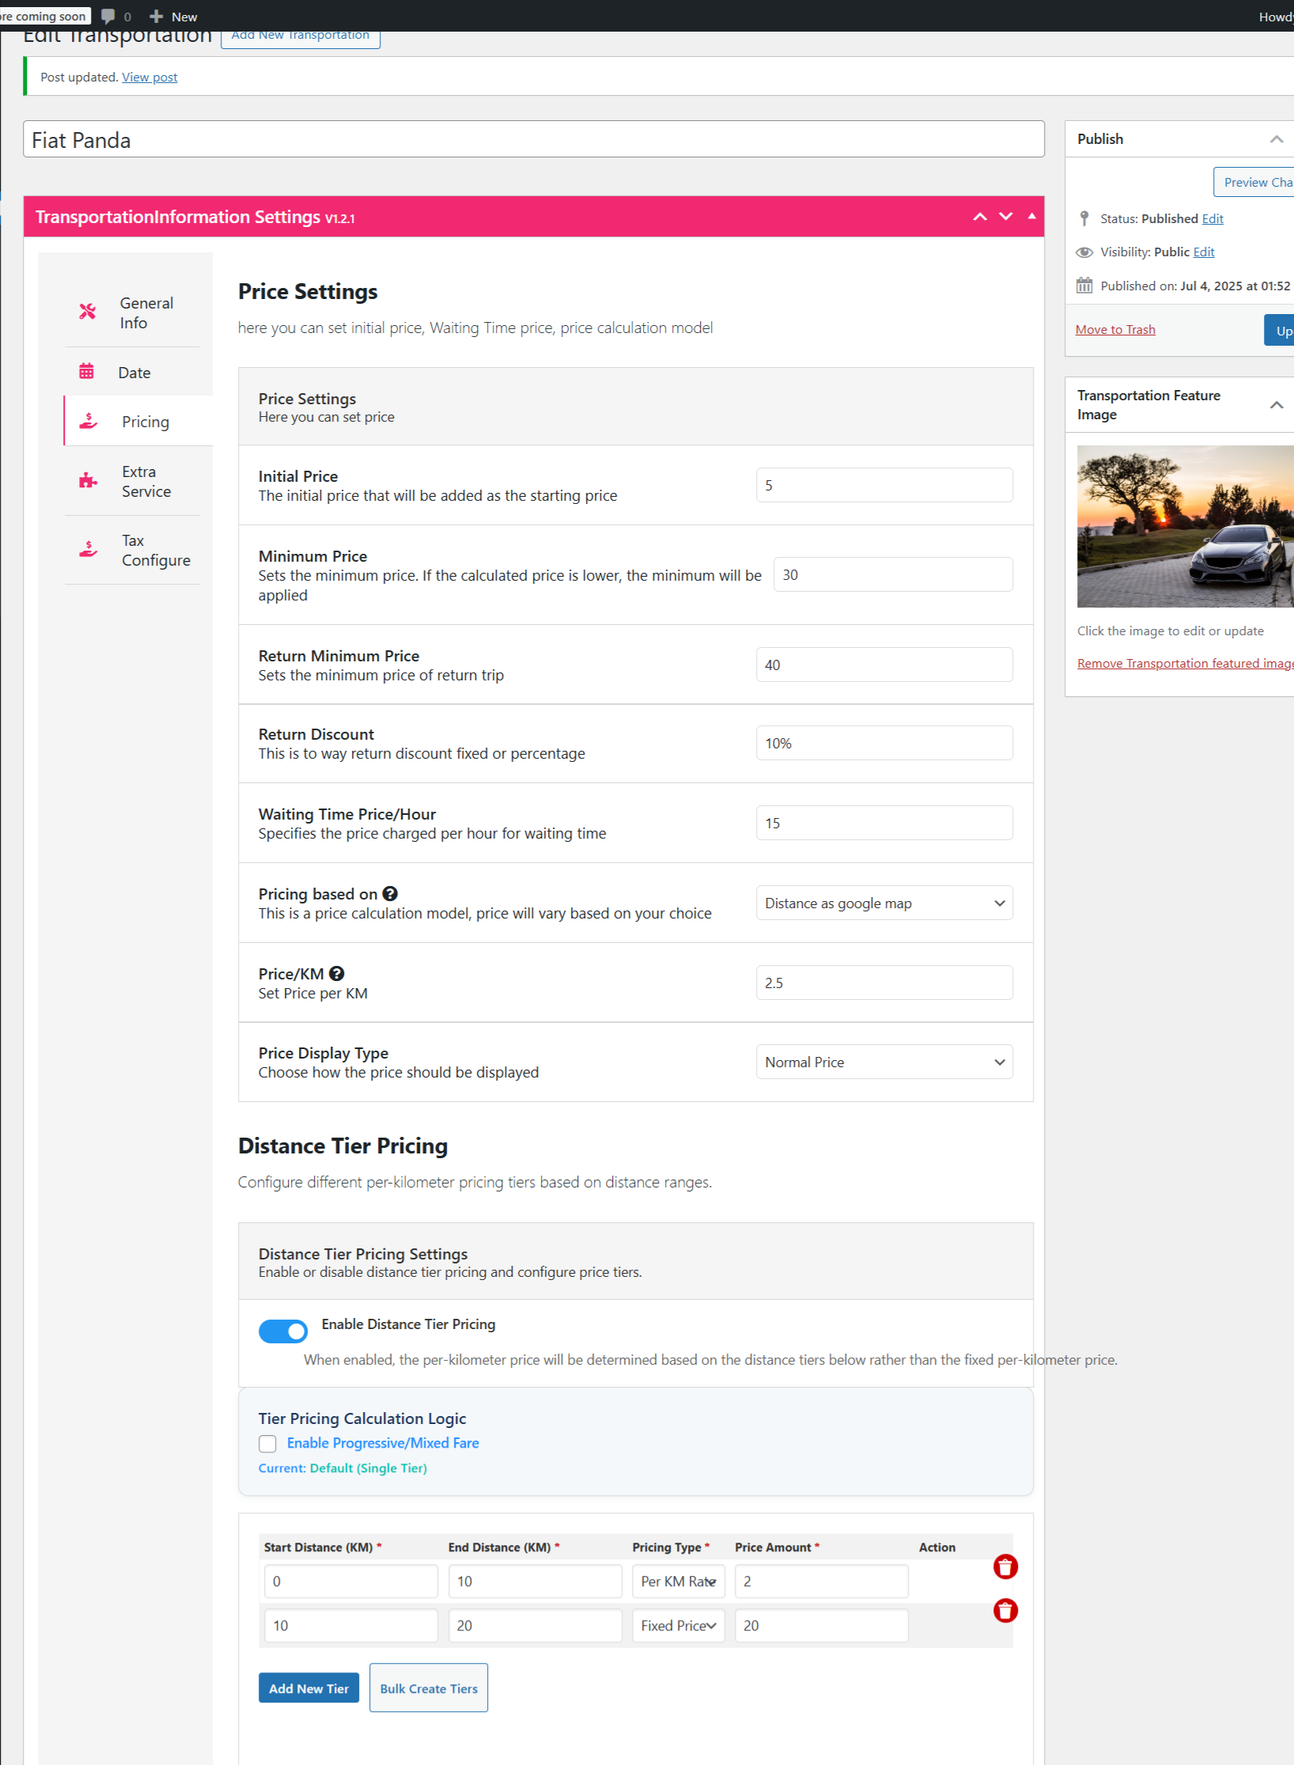Delete the 0 to 10 KM tier row
Screen dimensions: 1294x1765
click(x=1005, y=1566)
